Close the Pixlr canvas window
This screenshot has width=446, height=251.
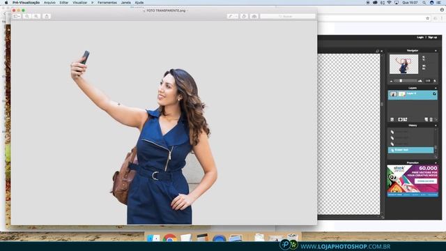coord(382,51)
